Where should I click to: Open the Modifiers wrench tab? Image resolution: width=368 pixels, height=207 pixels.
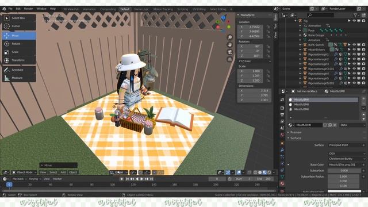point(282,150)
